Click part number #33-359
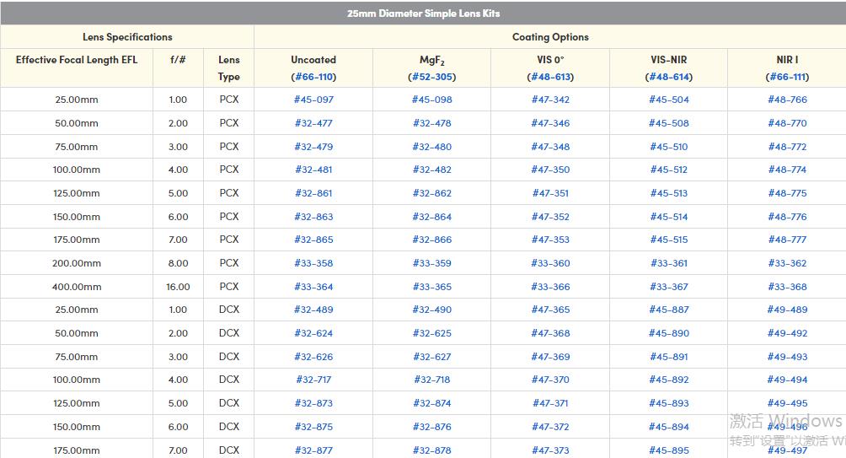 [431, 263]
